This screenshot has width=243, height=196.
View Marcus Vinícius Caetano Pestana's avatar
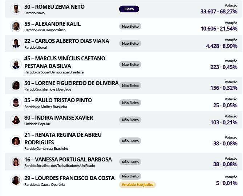coord(16,64)
